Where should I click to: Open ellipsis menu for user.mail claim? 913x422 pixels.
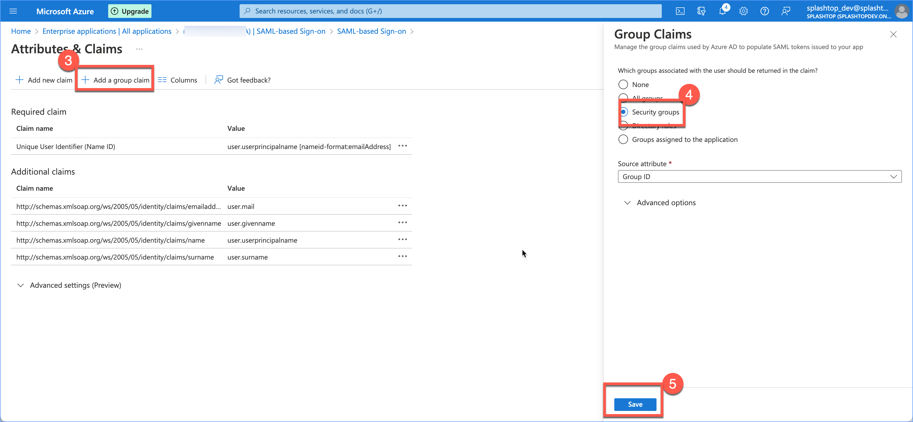(402, 205)
